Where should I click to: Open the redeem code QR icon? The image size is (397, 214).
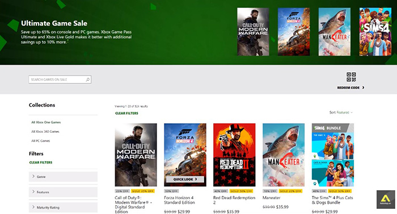[351, 77]
